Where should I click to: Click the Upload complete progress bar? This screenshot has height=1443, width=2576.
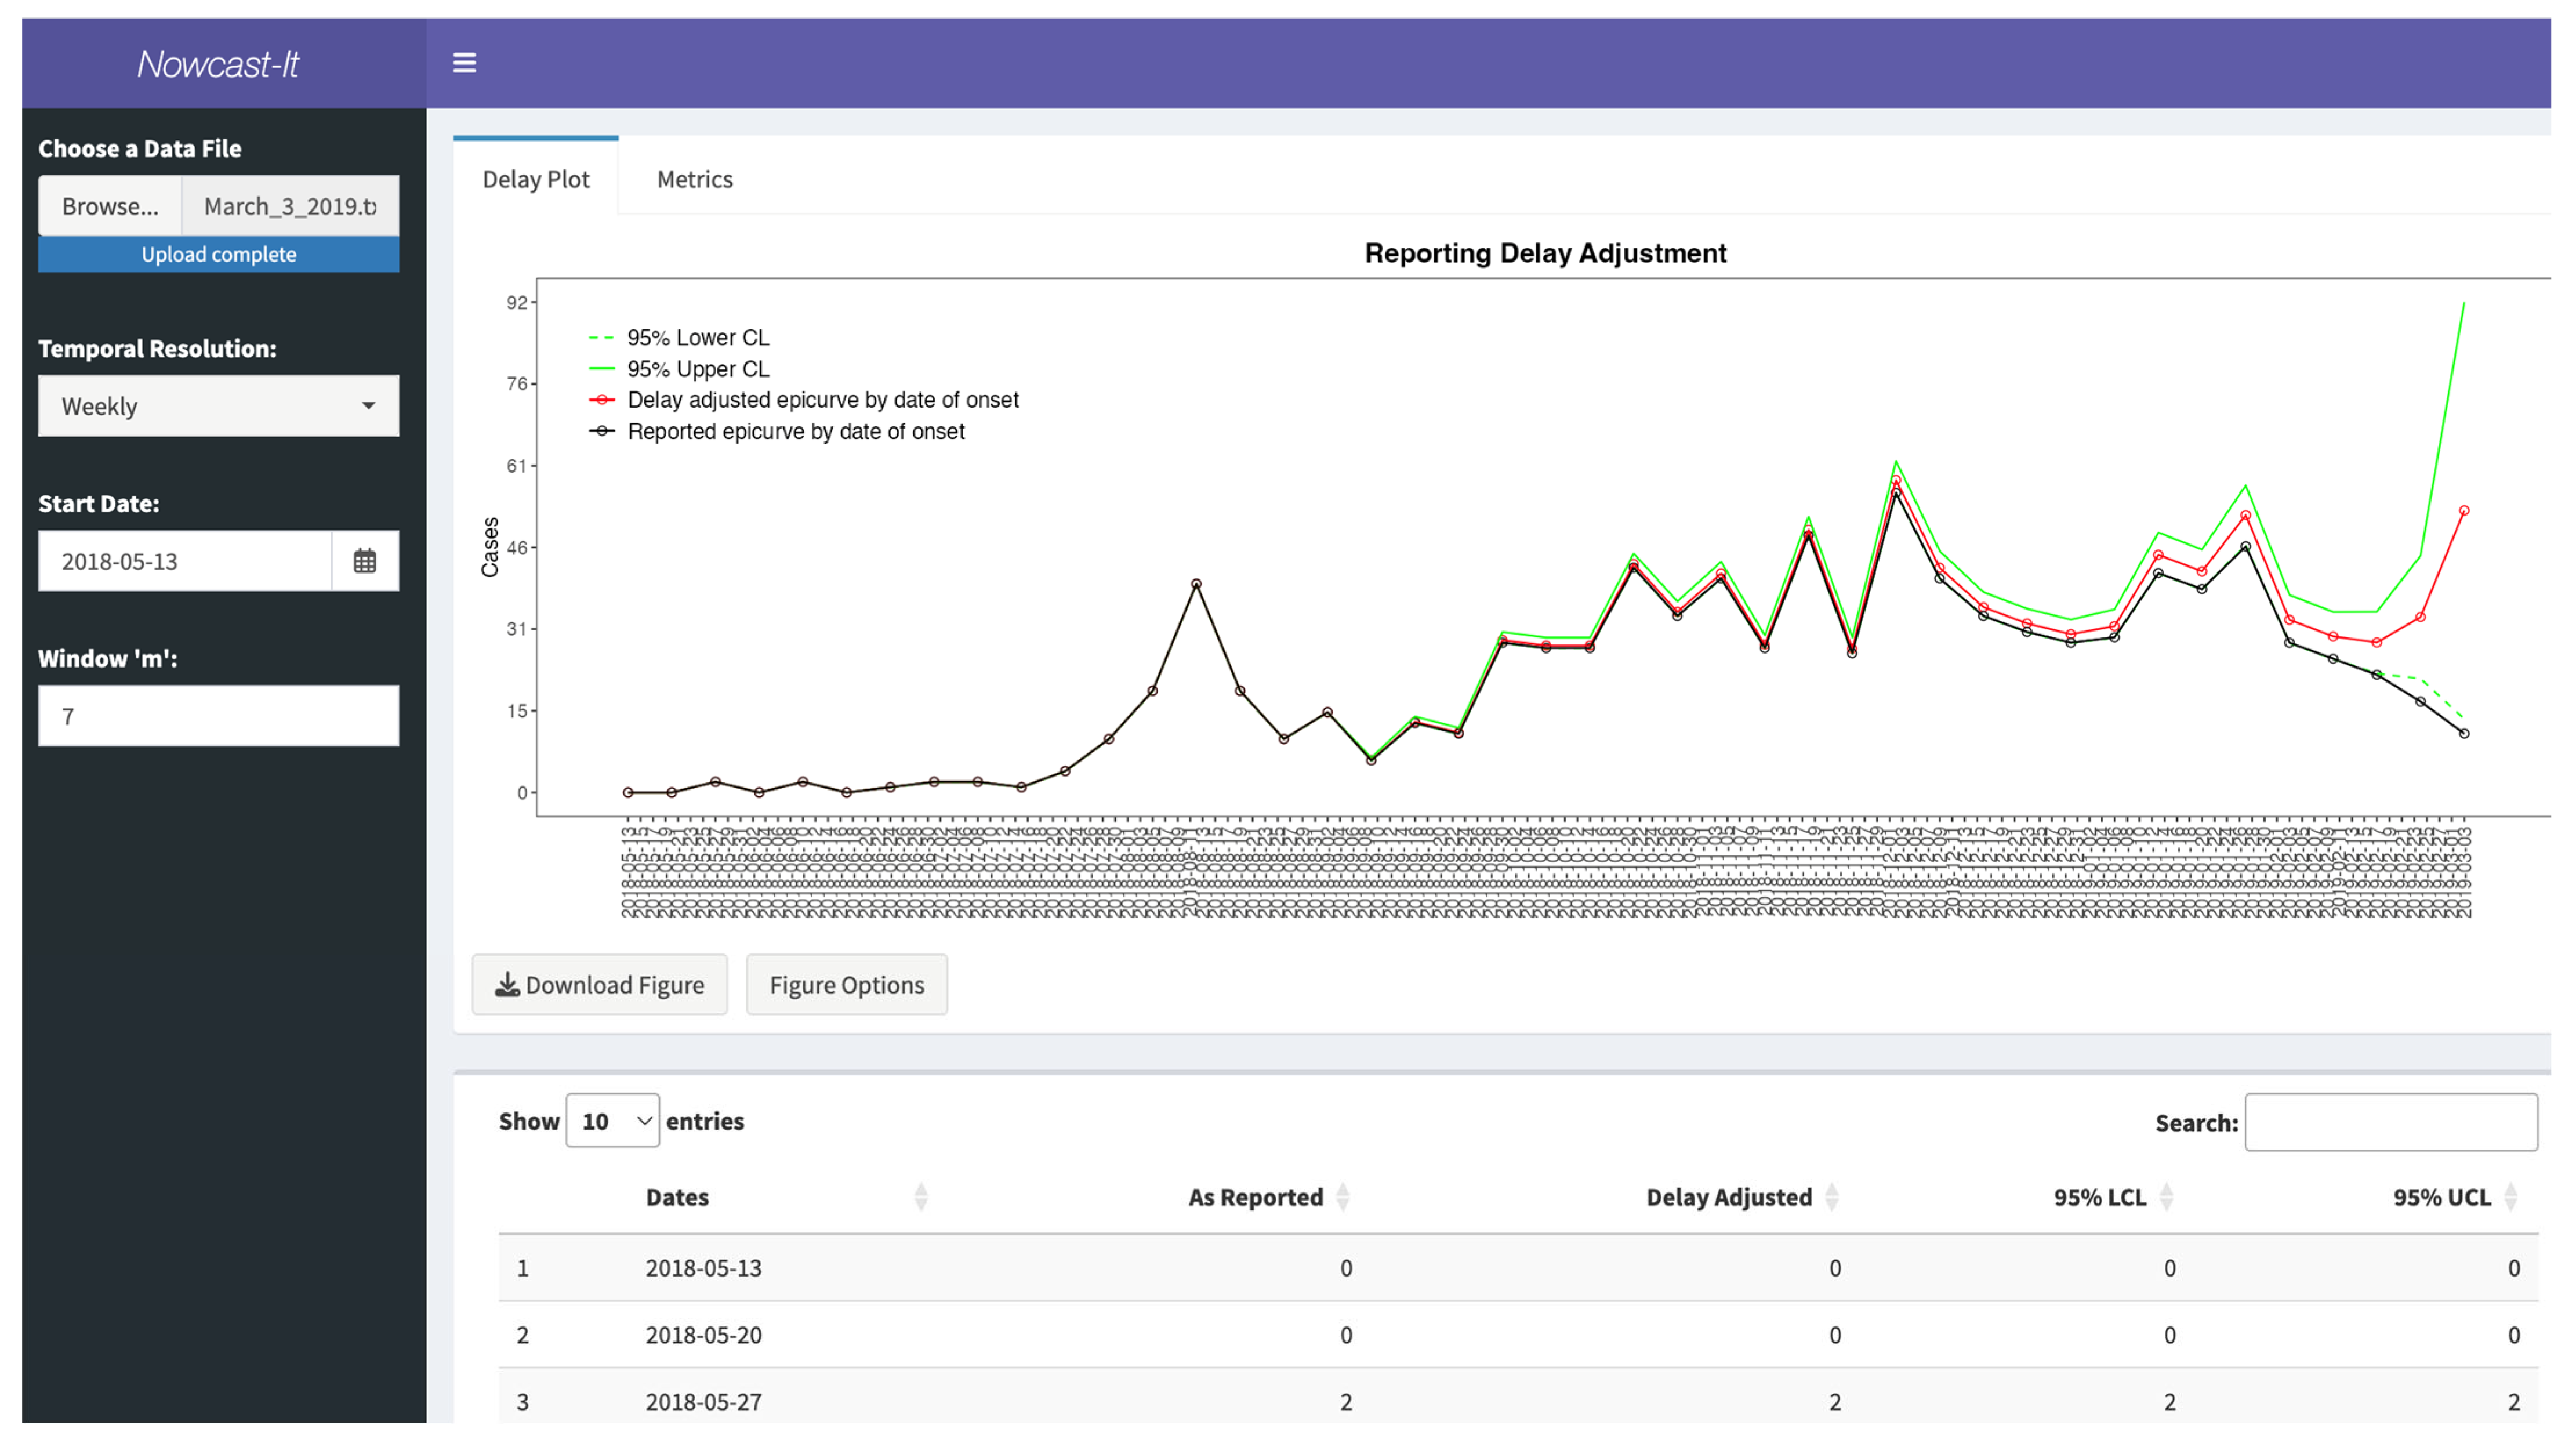click(218, 254)
